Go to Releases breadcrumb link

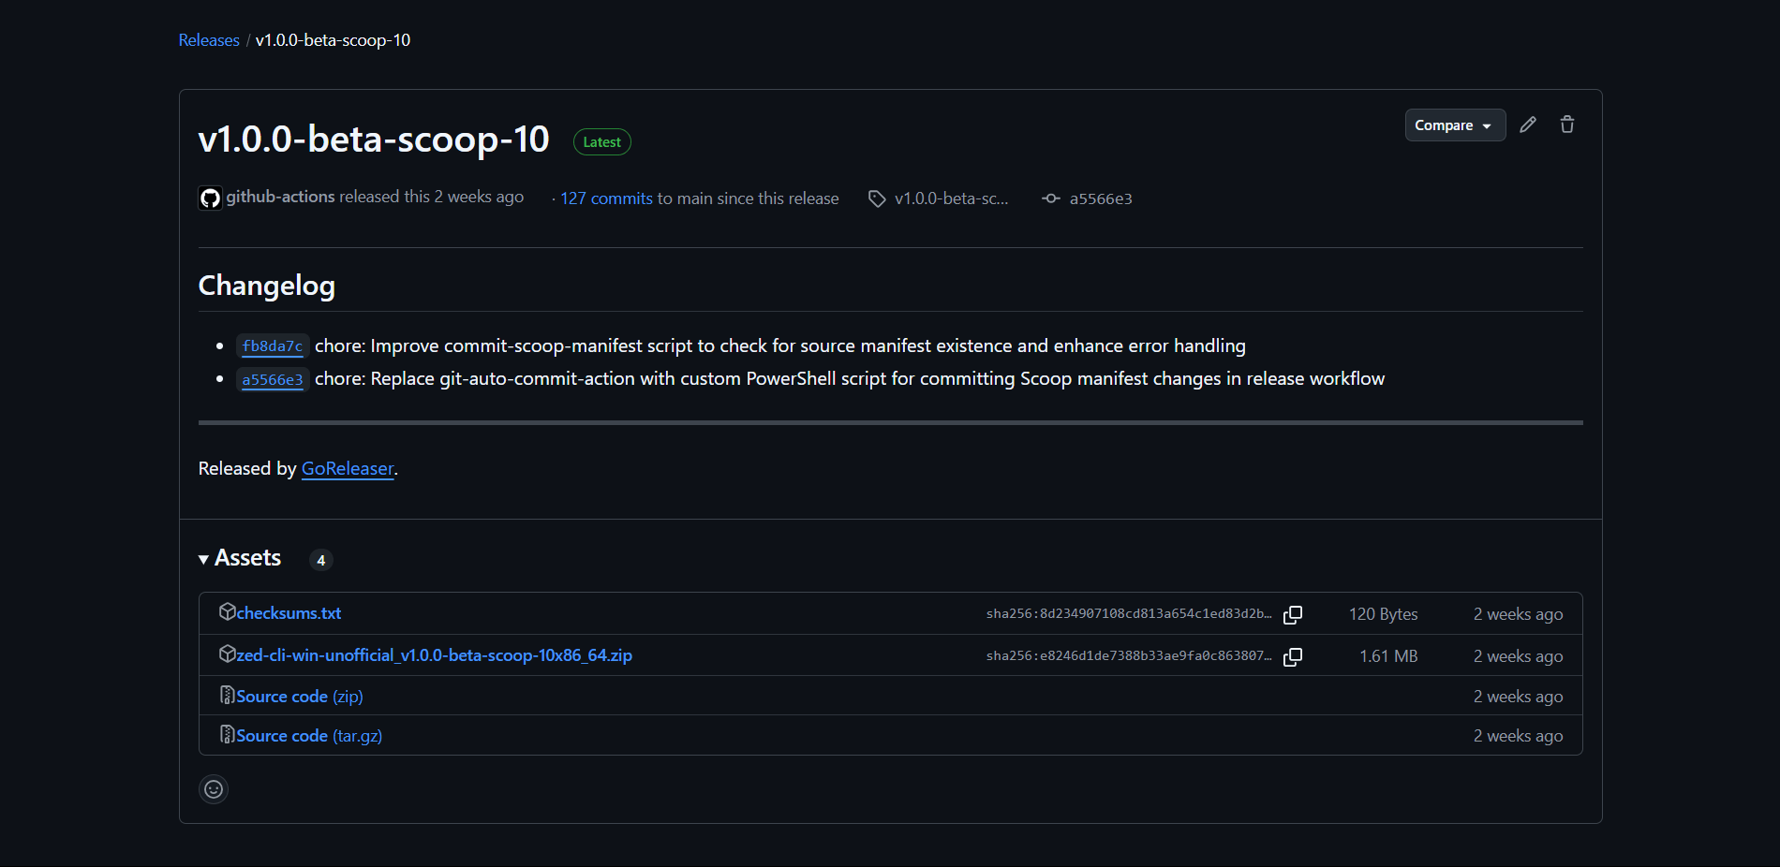pyautogui.click(x=209, y=40)
